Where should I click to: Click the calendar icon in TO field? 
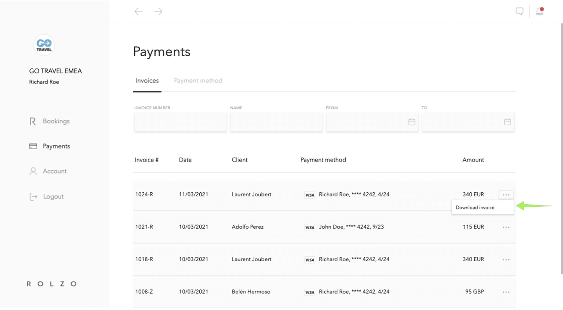pyautogui.click(x=507, y=122)
